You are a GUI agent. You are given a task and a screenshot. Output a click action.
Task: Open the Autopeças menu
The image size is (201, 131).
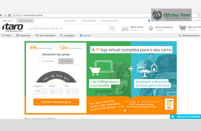(69, 36)
